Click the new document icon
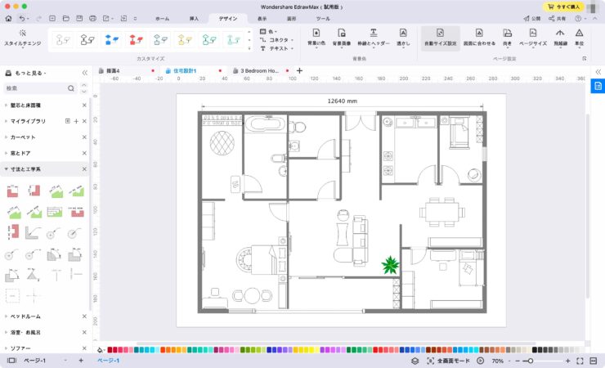 (x=52, y=18)
